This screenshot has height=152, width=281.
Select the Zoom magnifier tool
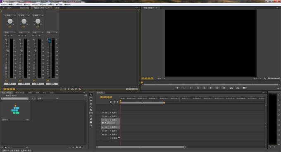[x=91, y=125]
